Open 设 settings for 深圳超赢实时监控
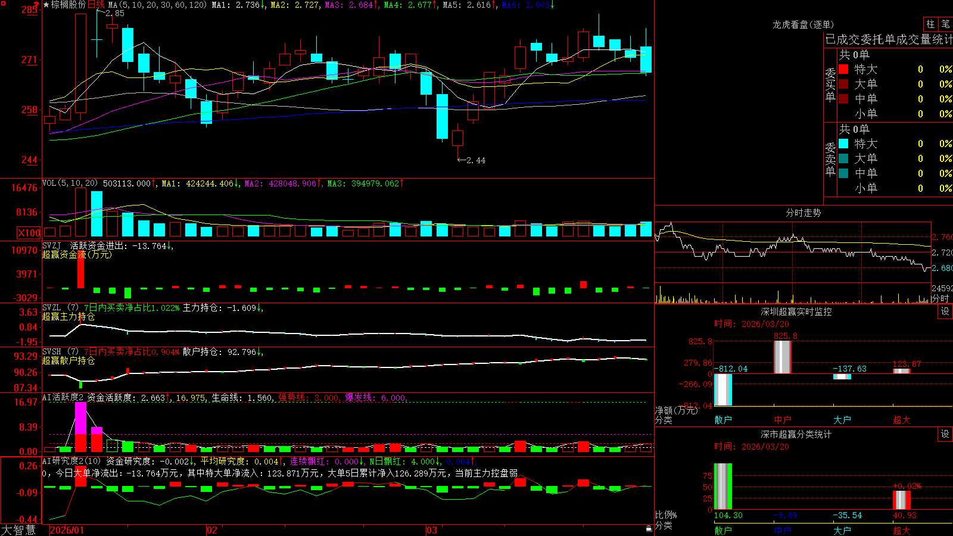This screenshot has height=536, width=953. tap(945, 311)
